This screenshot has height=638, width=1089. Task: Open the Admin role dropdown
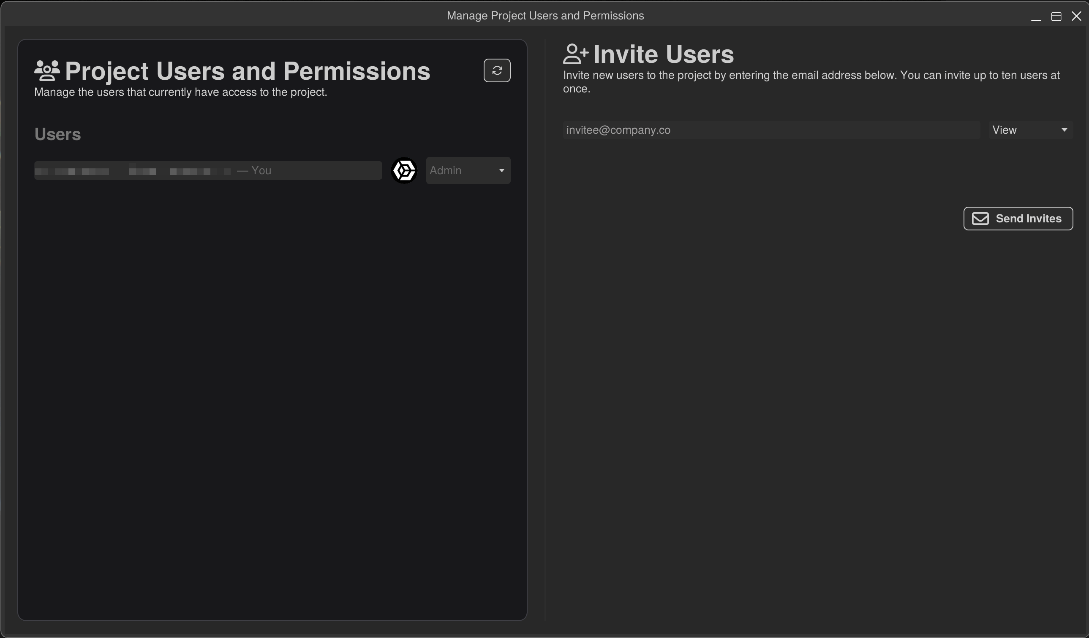pos(468,170)
